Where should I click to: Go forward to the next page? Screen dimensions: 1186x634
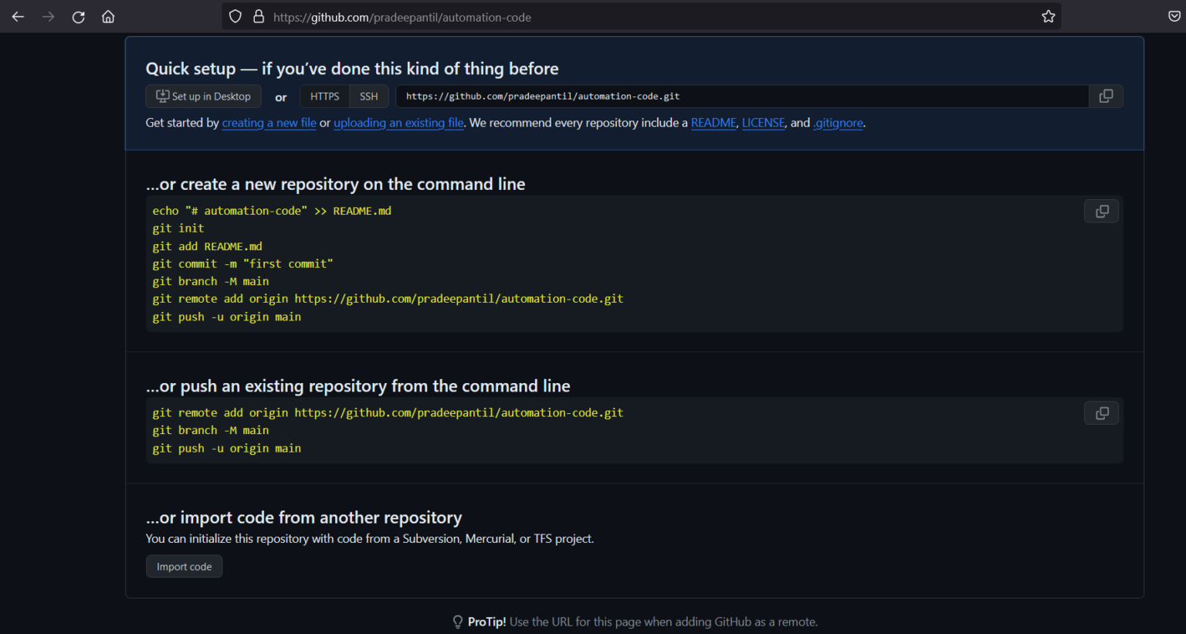pos(48,17)
